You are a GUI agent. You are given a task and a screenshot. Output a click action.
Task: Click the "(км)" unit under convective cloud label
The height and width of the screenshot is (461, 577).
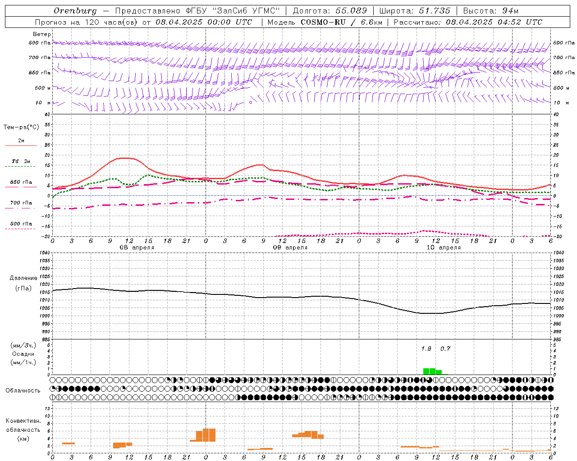click(x=23, y=438)
